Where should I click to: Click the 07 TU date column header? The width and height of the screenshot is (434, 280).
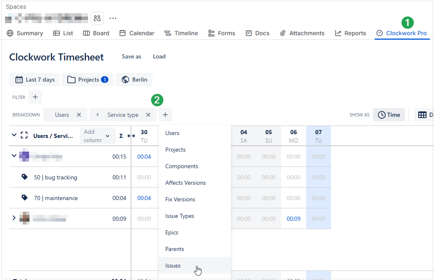coord(318,136)
